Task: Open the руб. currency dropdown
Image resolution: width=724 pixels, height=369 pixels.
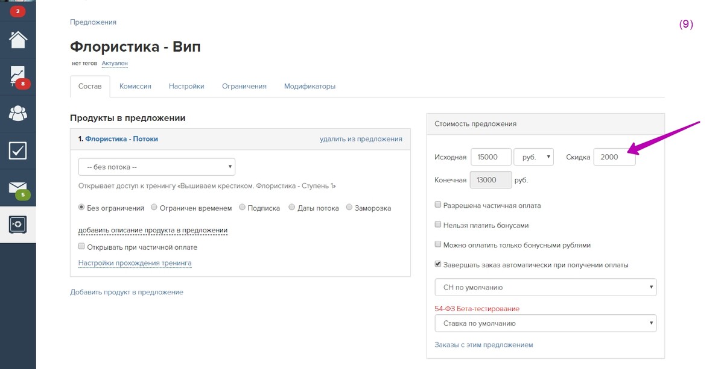Action: 534,157
